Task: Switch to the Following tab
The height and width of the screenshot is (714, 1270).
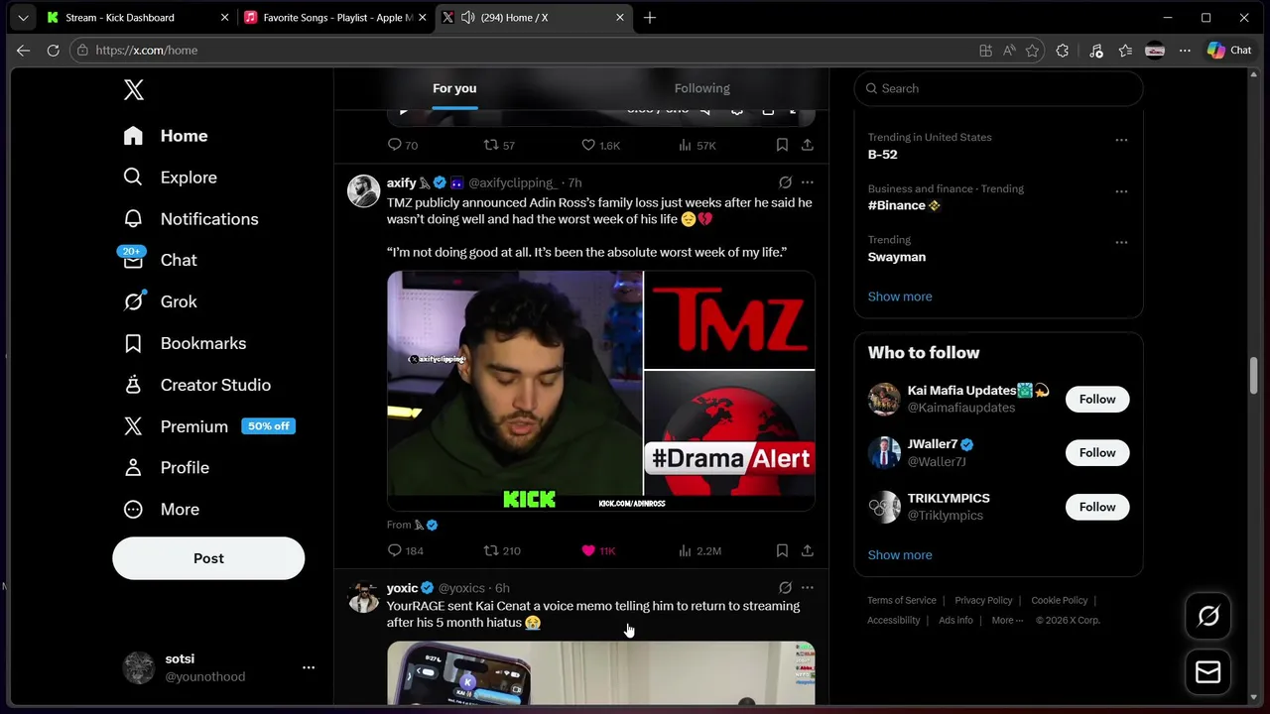Action: [x=702, y=88]
